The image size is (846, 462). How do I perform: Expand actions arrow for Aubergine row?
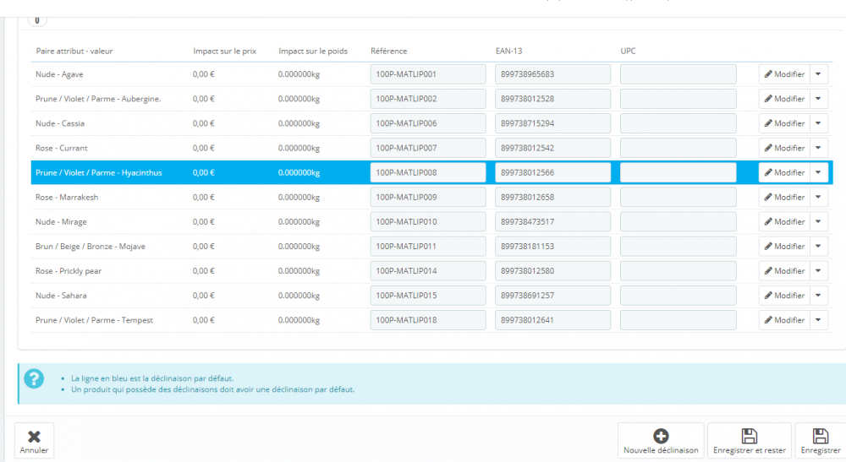pyautogui.click(x=818, y=99)
